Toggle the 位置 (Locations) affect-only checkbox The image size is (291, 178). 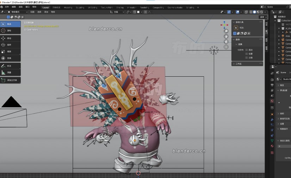pos(247,54)
